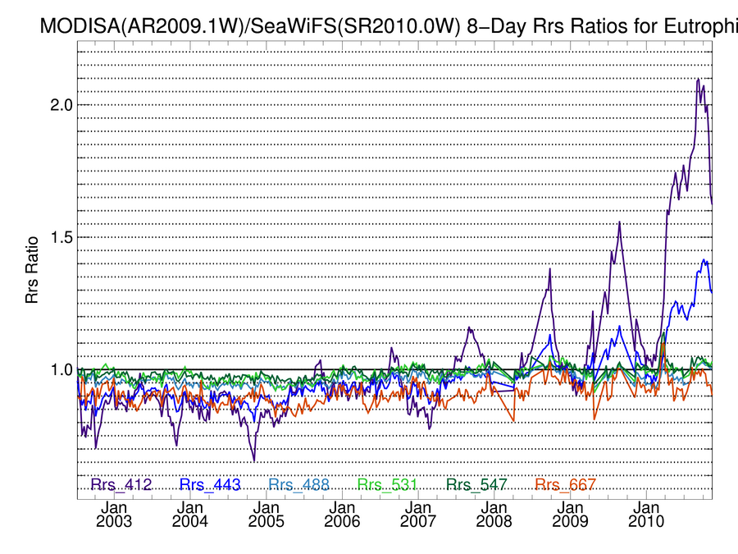Click the Rrs_547 legend label

pyautogui.click(x=476, y=485)
